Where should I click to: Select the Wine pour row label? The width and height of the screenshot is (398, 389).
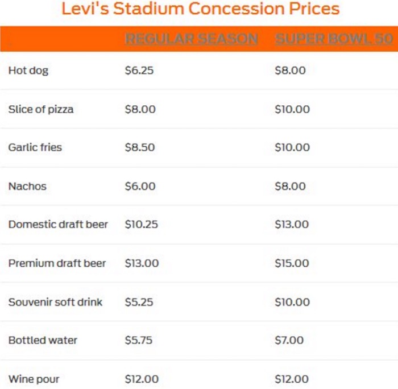(34, 379)
